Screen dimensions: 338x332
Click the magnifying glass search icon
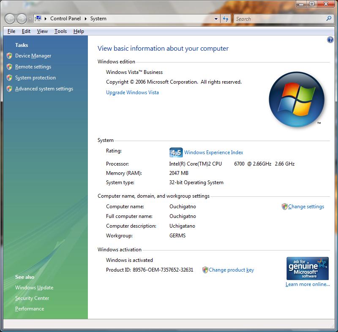tap(329, 19)
